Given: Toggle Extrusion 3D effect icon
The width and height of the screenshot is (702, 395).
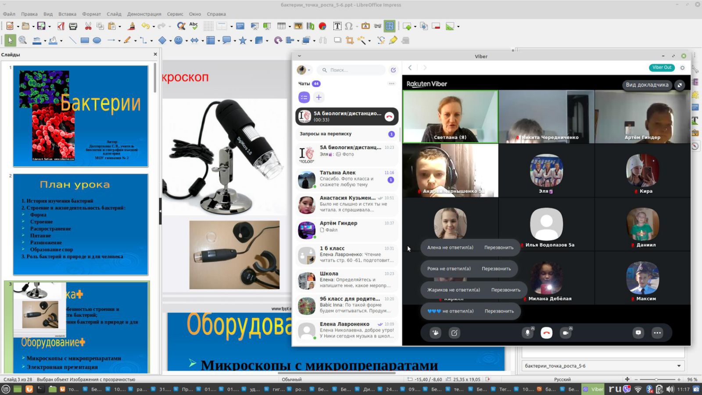Looking at the screenshot, I should pos(406,40).
